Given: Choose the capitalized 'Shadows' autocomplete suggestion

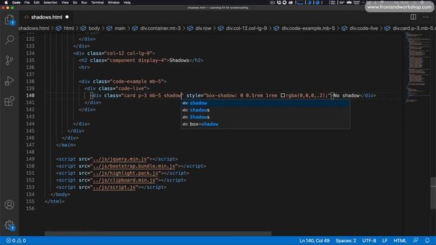Looking at the screenshot, I should [x=265, y=117].
